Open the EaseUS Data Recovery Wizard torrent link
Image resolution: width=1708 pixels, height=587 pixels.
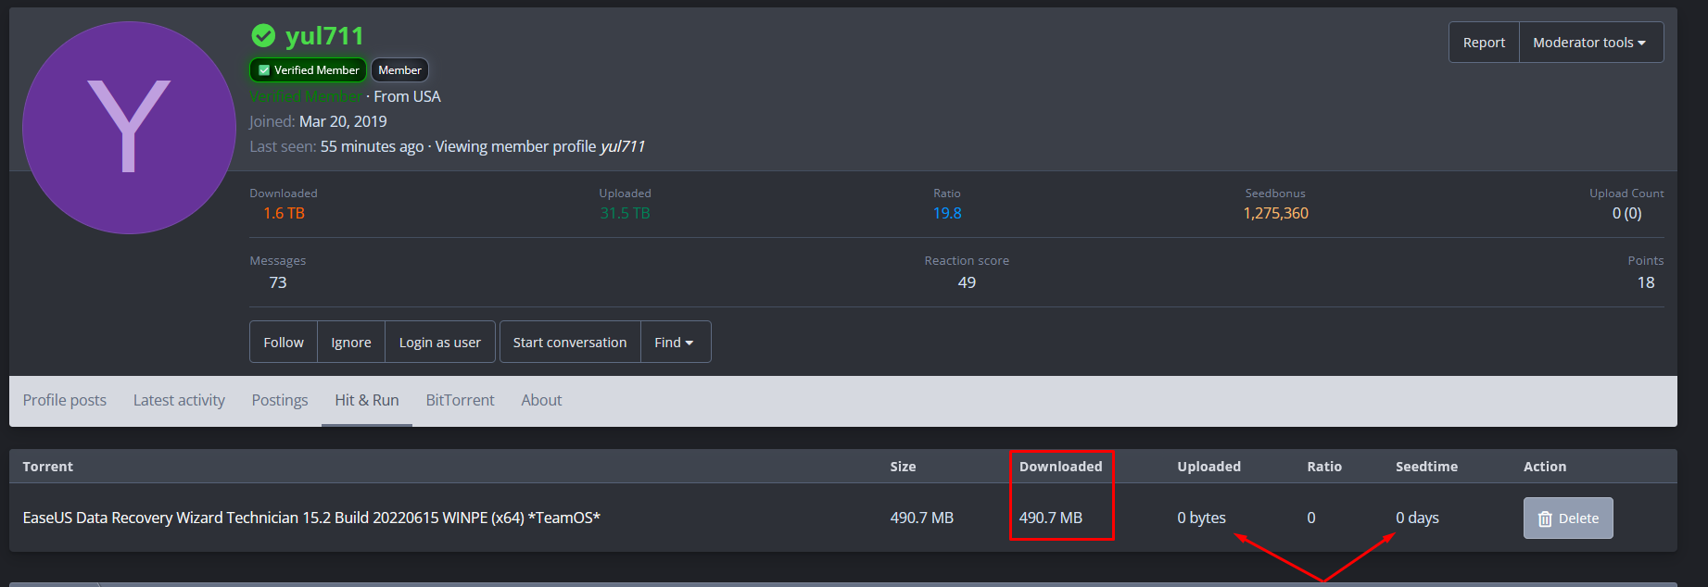pos(311,518)
